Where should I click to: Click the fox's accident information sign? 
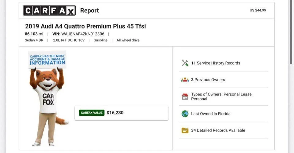[47, 60]
